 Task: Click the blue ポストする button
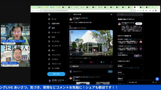pyautogui.click(x=56, y=74)
